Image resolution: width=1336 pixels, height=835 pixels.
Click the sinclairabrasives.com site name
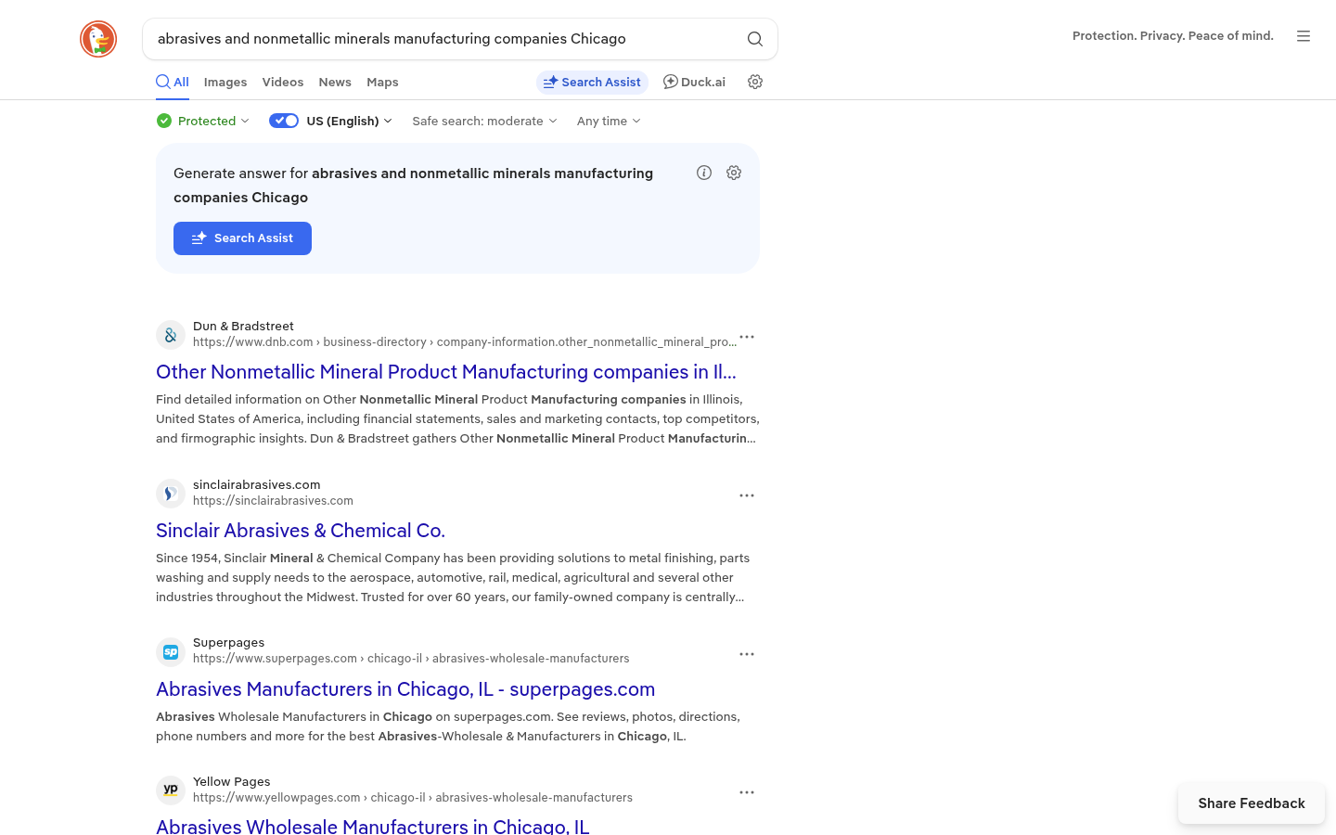tap(257, 485)
